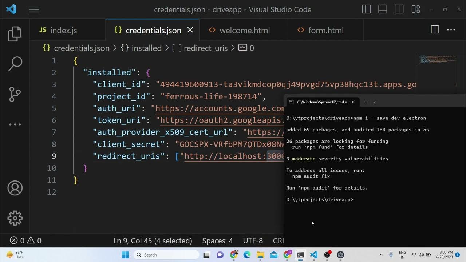Open editor more actions ellipsis menu
This screenshot has height=262, width=466.
[x=451, y=30]
